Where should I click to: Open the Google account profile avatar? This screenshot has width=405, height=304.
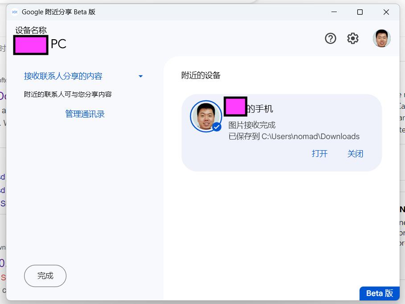pos(381,38)
